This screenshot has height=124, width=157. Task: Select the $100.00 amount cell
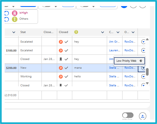point(11,50)
